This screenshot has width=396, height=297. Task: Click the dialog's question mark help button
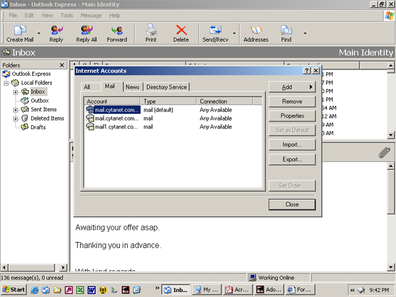[307, 71]
